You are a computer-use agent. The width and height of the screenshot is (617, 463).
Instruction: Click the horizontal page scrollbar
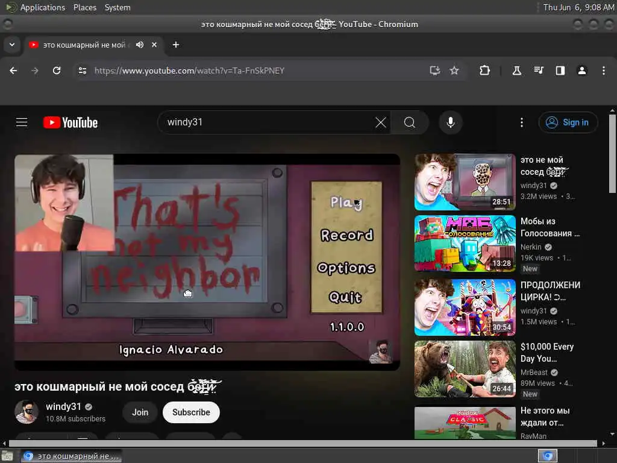coord(303,443)
